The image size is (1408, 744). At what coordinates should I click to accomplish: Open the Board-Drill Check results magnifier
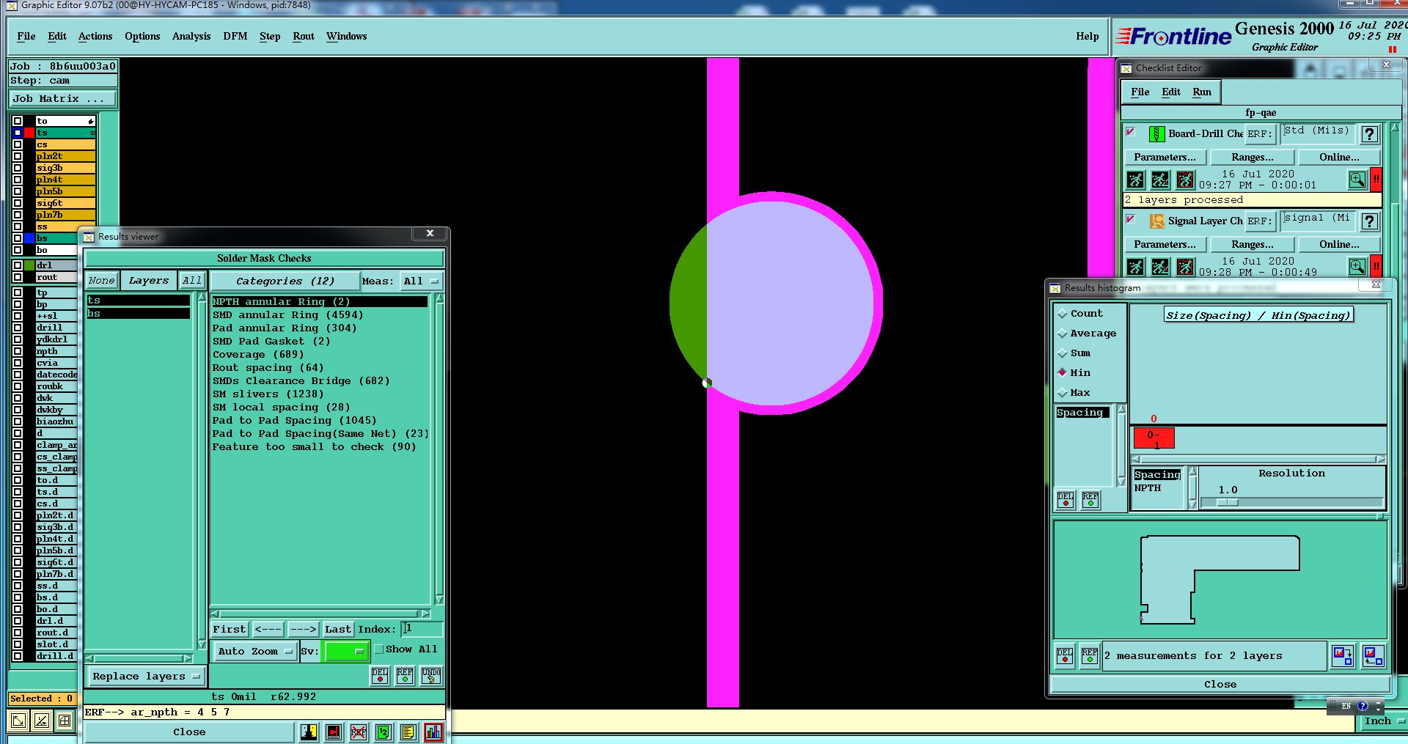coord(1357,180)
